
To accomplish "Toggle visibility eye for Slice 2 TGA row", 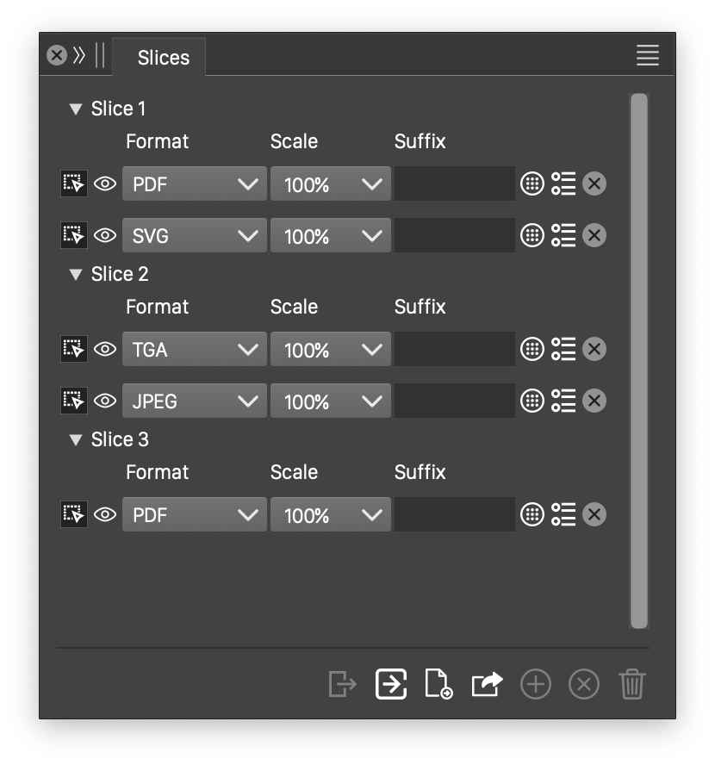I will (x=105, y=349).
